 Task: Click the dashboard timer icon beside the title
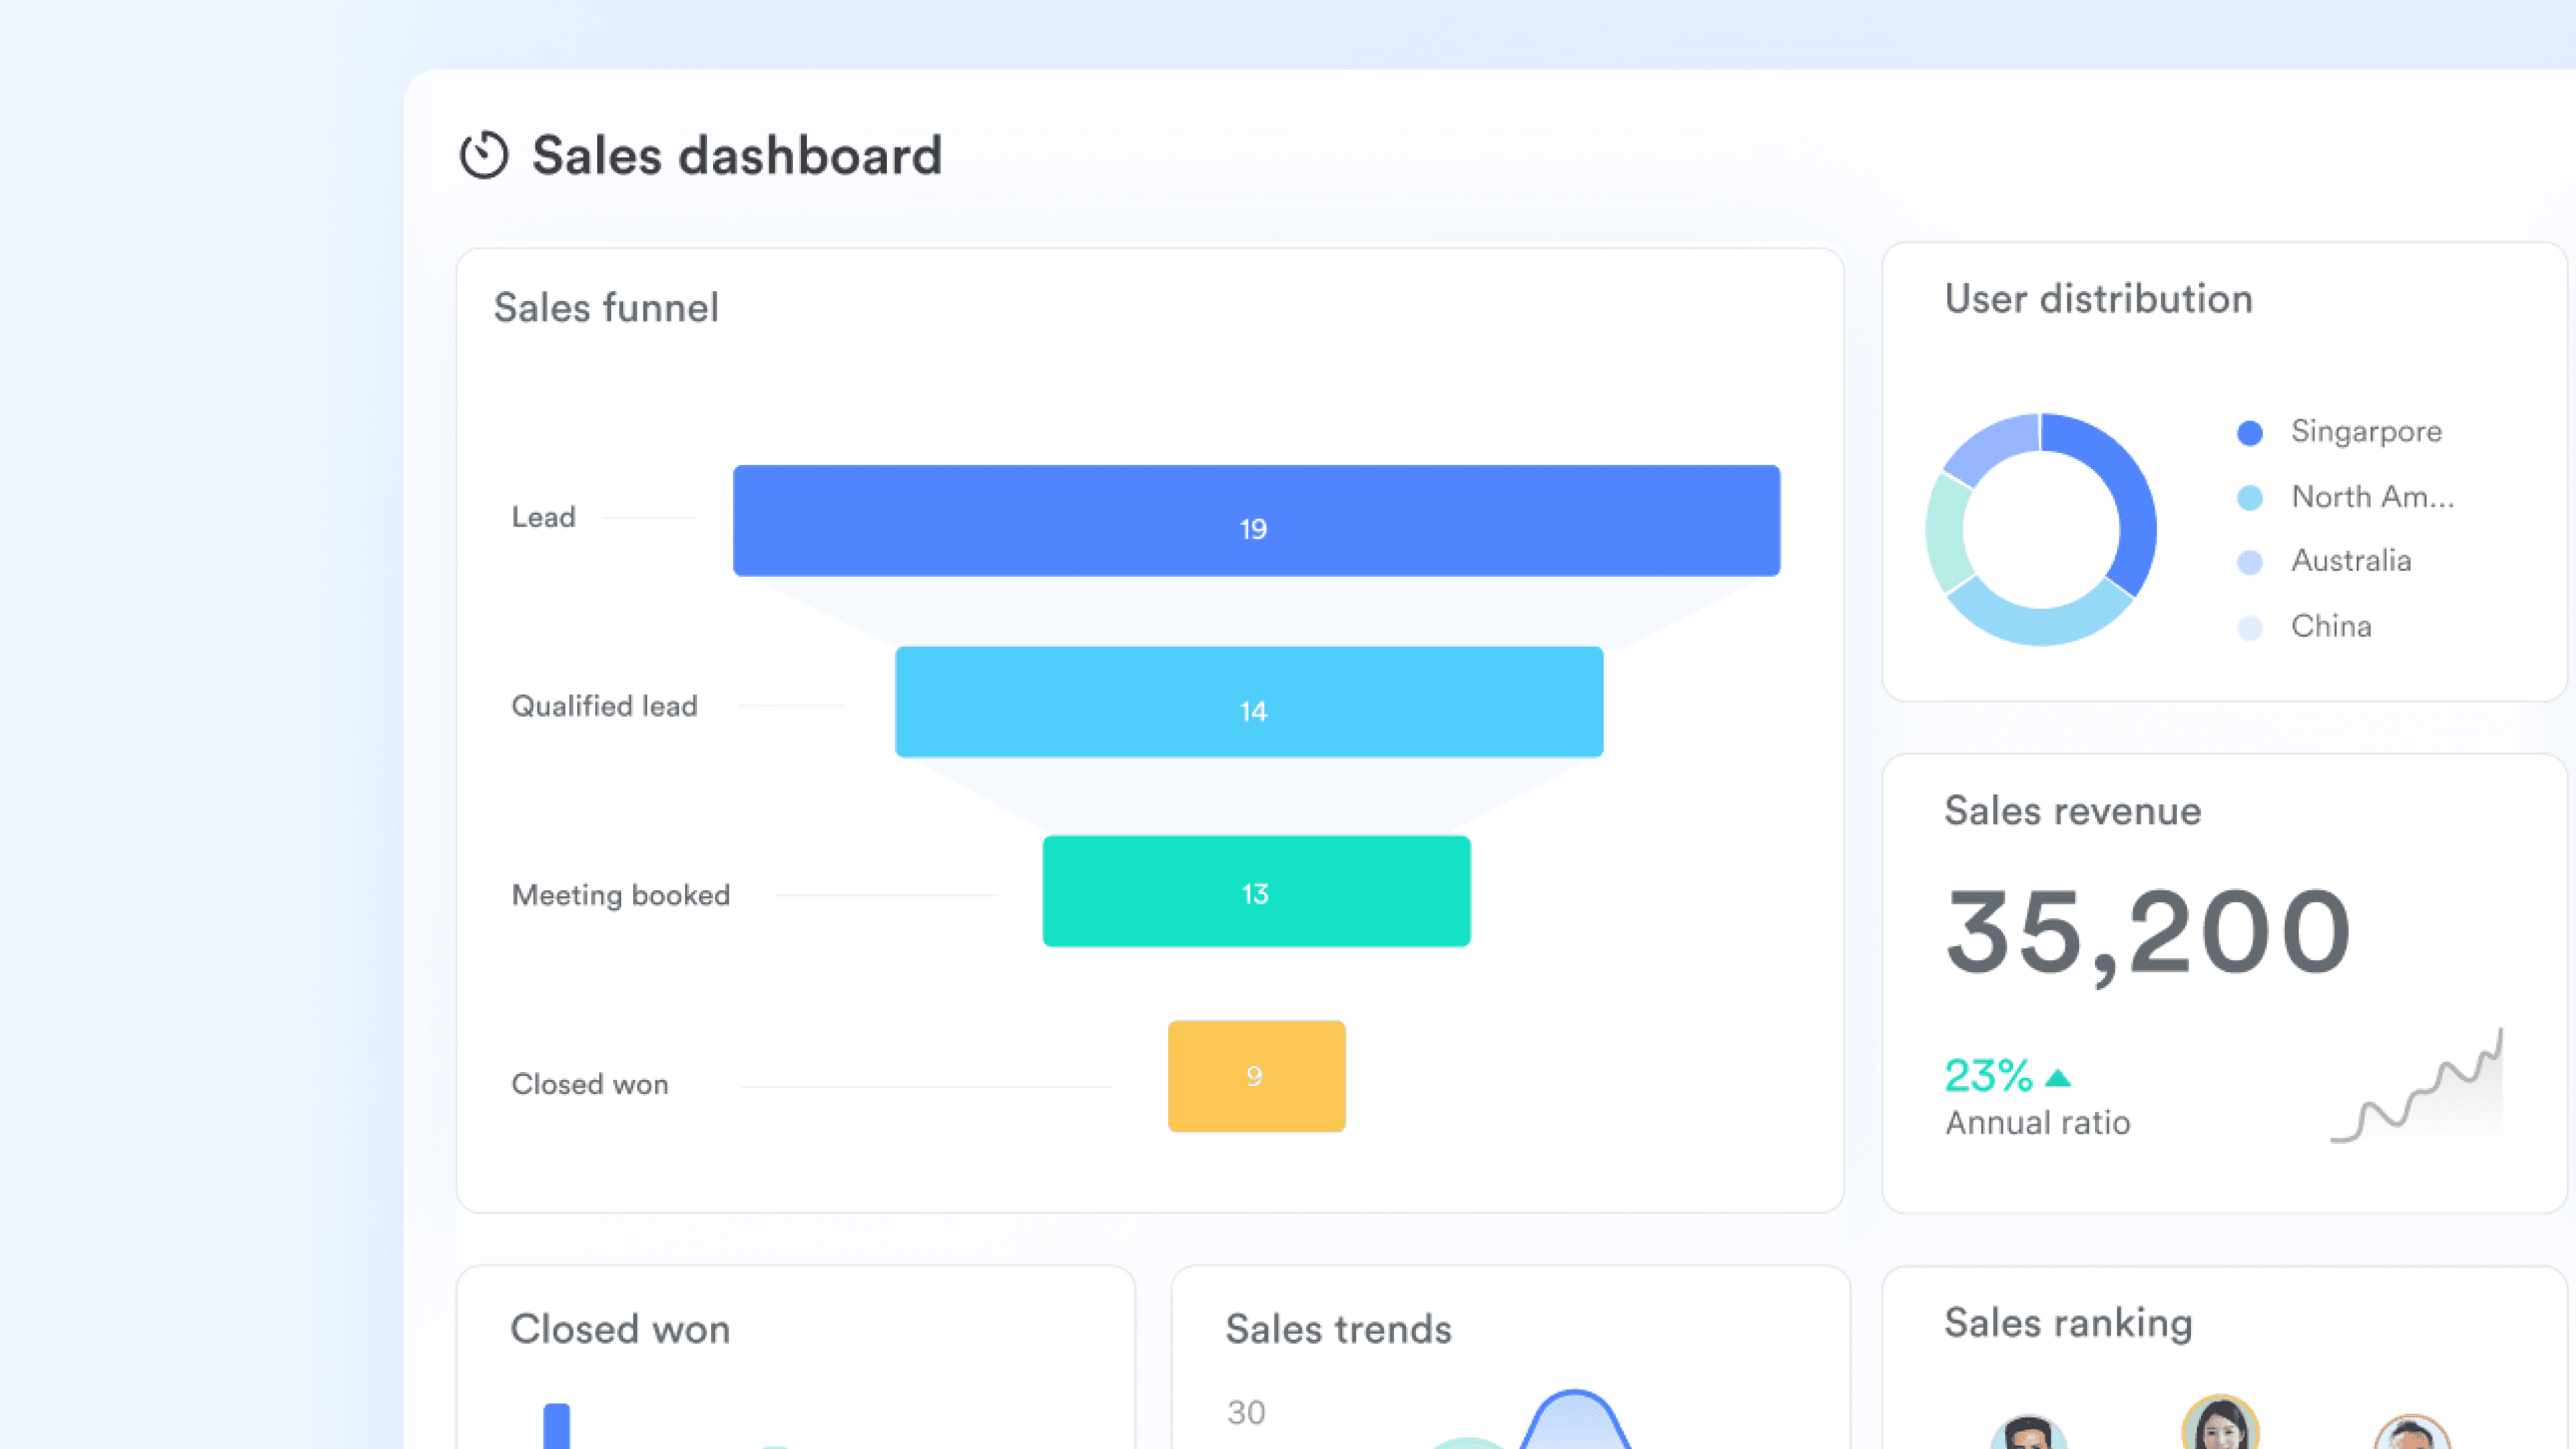coord(484,155)
